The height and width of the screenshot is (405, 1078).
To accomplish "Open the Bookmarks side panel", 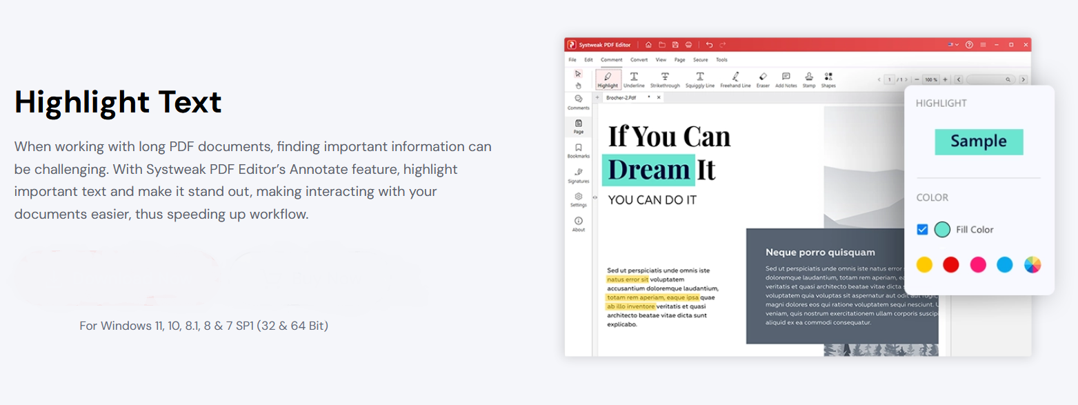I will [578, 151].
